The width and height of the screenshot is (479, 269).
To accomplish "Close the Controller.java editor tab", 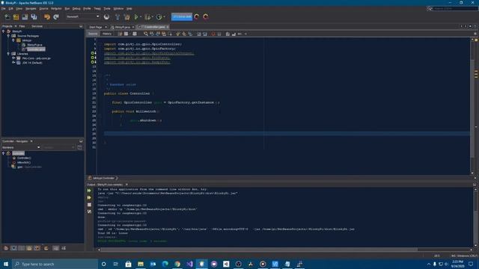I will [168, 27].
